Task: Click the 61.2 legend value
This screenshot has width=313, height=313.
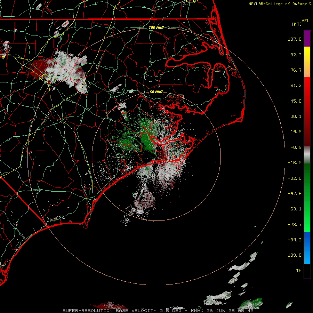Action: [x=296, y=86]
